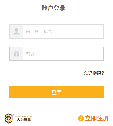The width and height of the screenshot is (113, 126).
Task: Click the registered trademark symbol by logo
Action: click(14, 114)
